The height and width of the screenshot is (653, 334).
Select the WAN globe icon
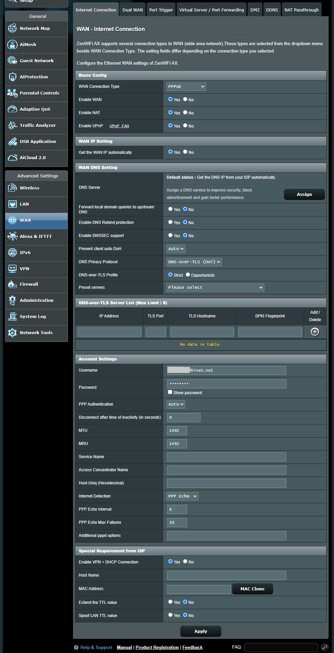click(12, 220)
